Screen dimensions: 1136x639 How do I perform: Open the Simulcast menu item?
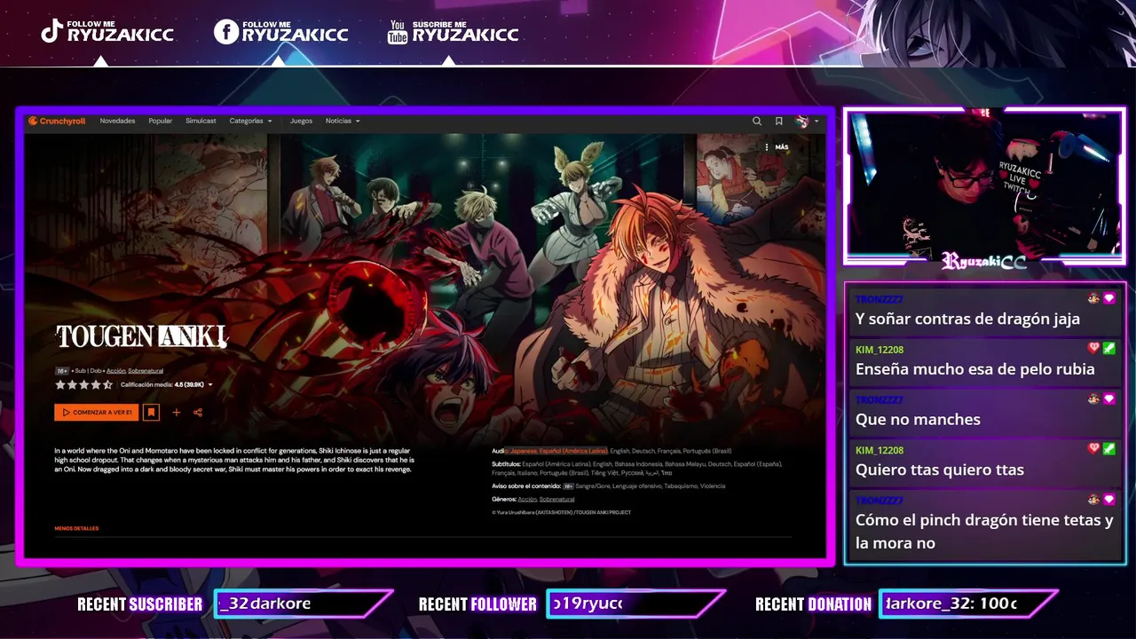pos(201,121)
